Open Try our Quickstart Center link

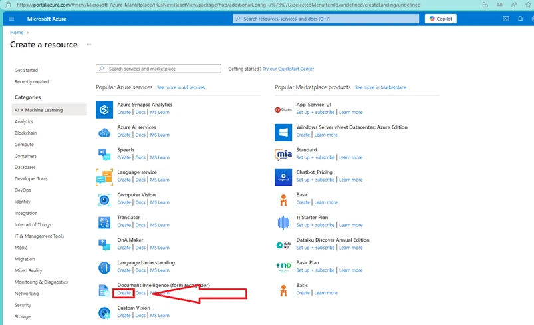tap(288, 69)
